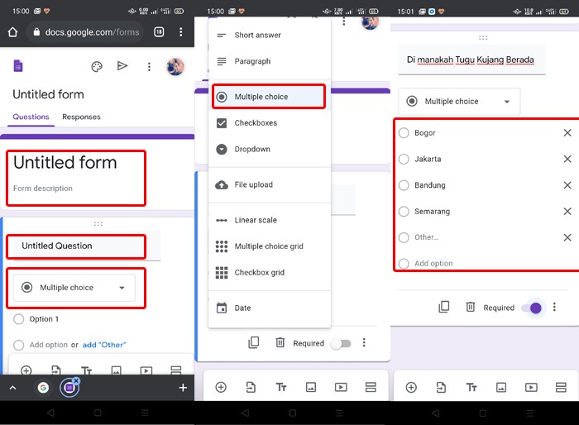Duplicate question icon in right screen
The height and width of the screenshot is (425, 579).
(444, 307)
